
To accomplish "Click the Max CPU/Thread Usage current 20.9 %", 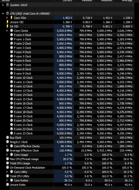I will click(x=67, y=159).
